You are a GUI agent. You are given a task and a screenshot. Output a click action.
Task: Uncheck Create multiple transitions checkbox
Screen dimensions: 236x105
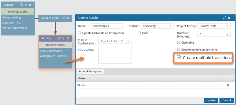(x=179, y=58)
